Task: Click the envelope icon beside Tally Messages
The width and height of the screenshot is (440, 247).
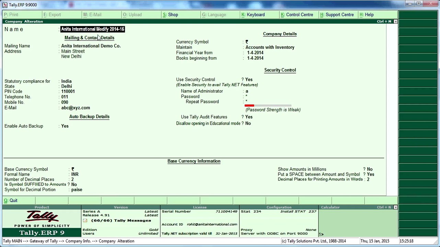Action: 85,221
